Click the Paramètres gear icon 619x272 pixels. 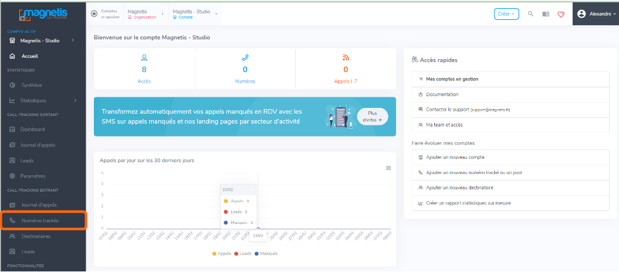pyautogui.click(x=12, y=176)
